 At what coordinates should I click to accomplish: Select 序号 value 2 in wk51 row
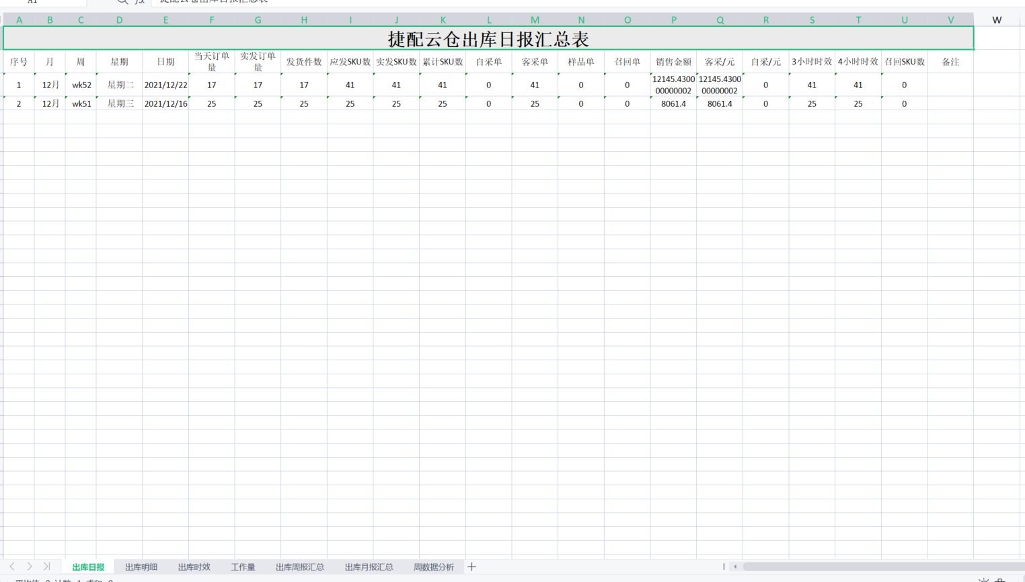19,103
